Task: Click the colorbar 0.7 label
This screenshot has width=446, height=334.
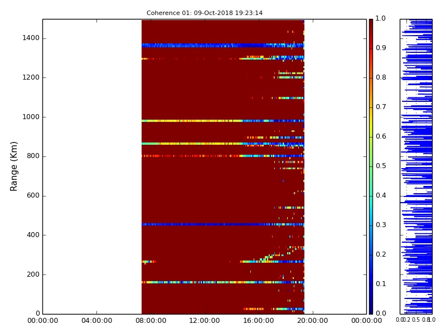Action: pyautogui.click(x=381, y=107)
